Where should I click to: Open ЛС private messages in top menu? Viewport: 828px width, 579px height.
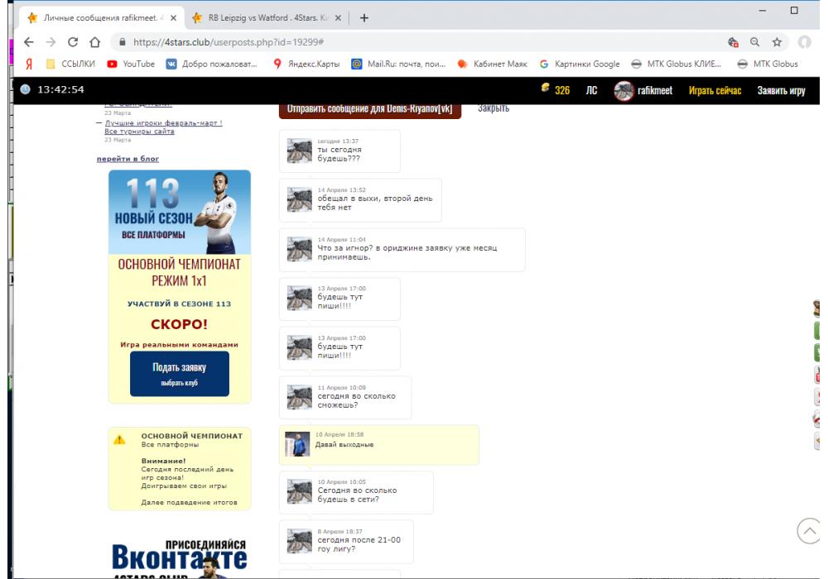591,90
